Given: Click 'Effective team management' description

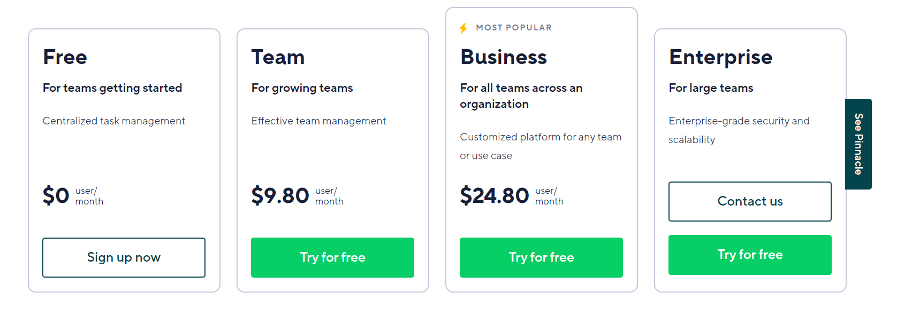Looking at the screenshot, I should [318, 121].
